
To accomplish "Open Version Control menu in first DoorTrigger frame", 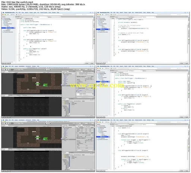I will [x=44, y=12].
